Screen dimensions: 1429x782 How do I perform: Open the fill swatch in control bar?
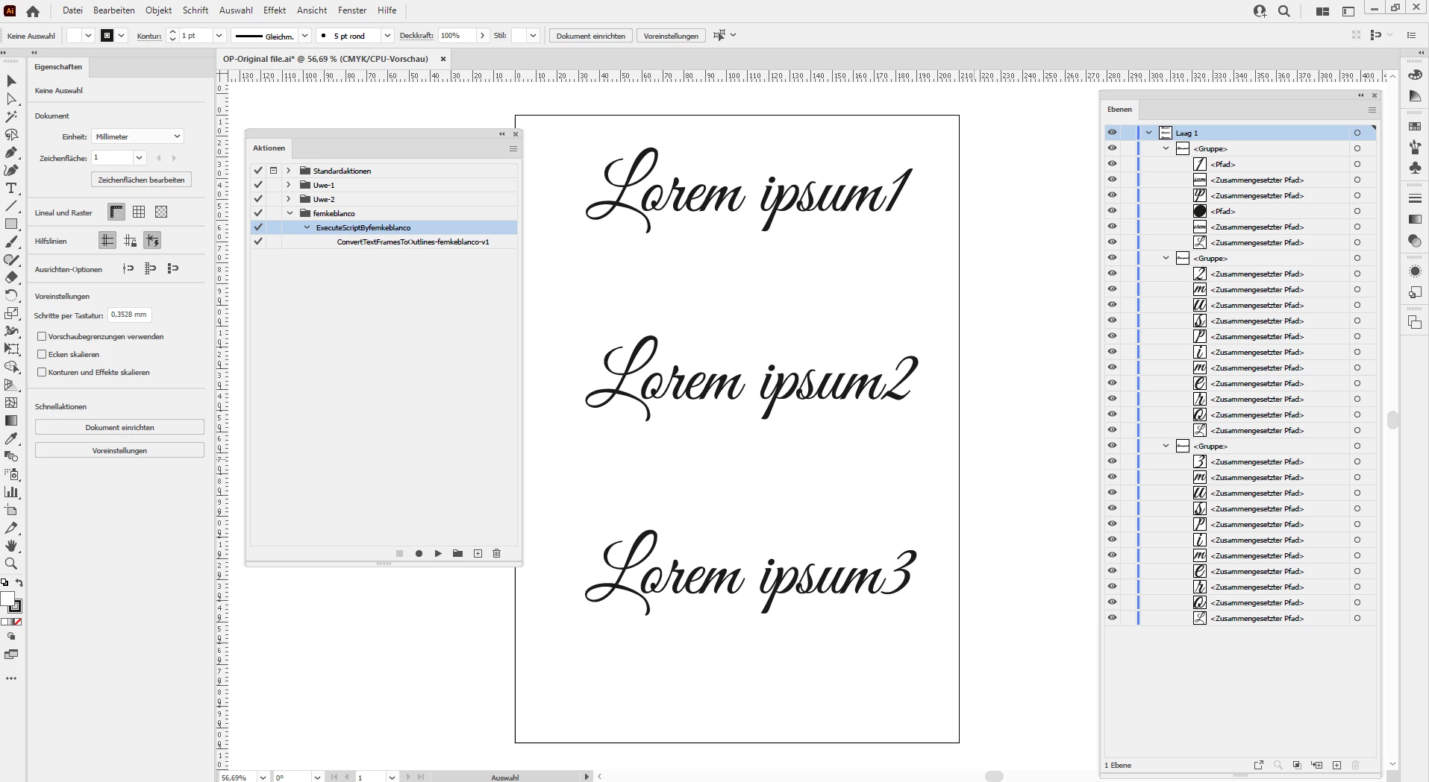74,36
